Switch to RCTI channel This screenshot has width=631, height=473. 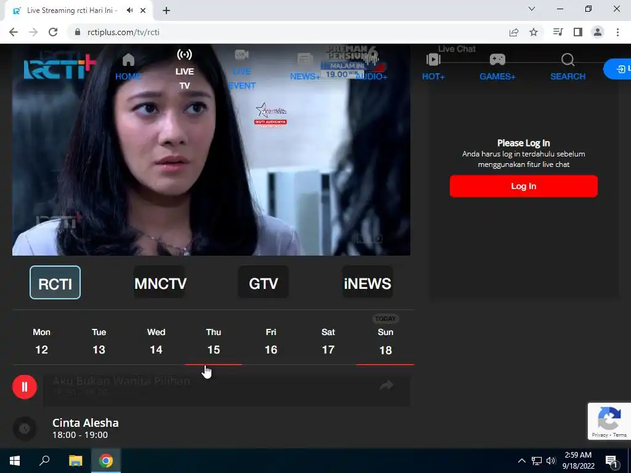pos(55,282)
